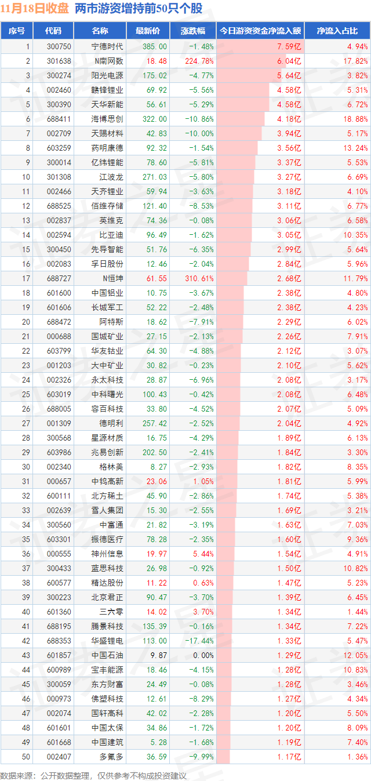Click the 名称 column header
Screen dimensions: 371x781
click(x=100, y=31)
